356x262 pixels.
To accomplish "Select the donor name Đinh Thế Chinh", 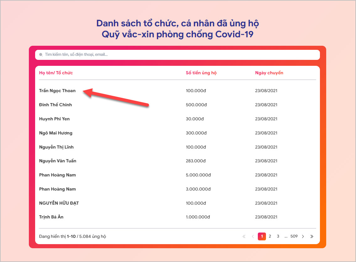I will pos(56,105).
